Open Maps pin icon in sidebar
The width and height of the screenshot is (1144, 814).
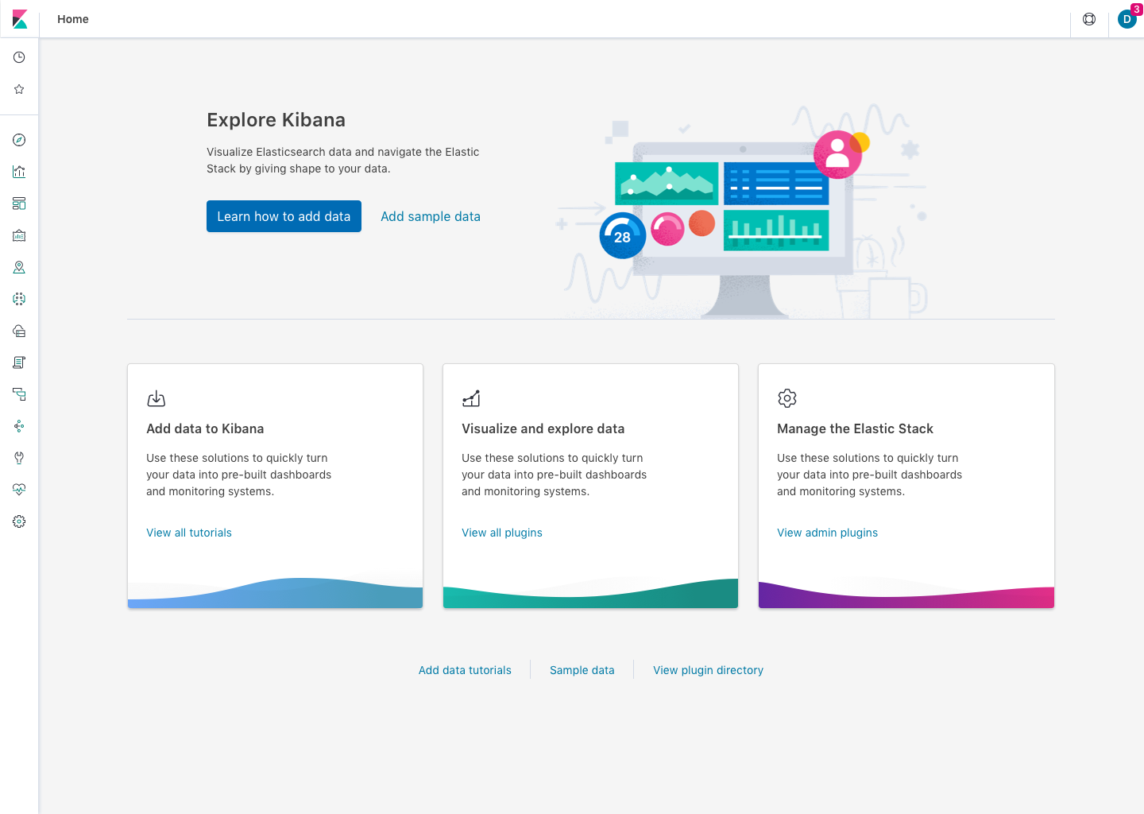point(19,267)
